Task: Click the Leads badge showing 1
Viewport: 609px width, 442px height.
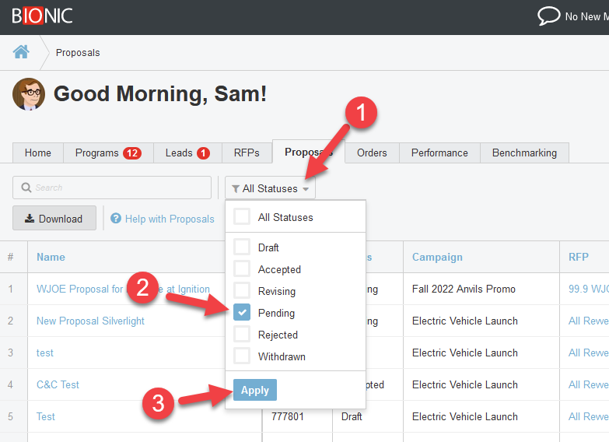Action: (x=203, y=153)
